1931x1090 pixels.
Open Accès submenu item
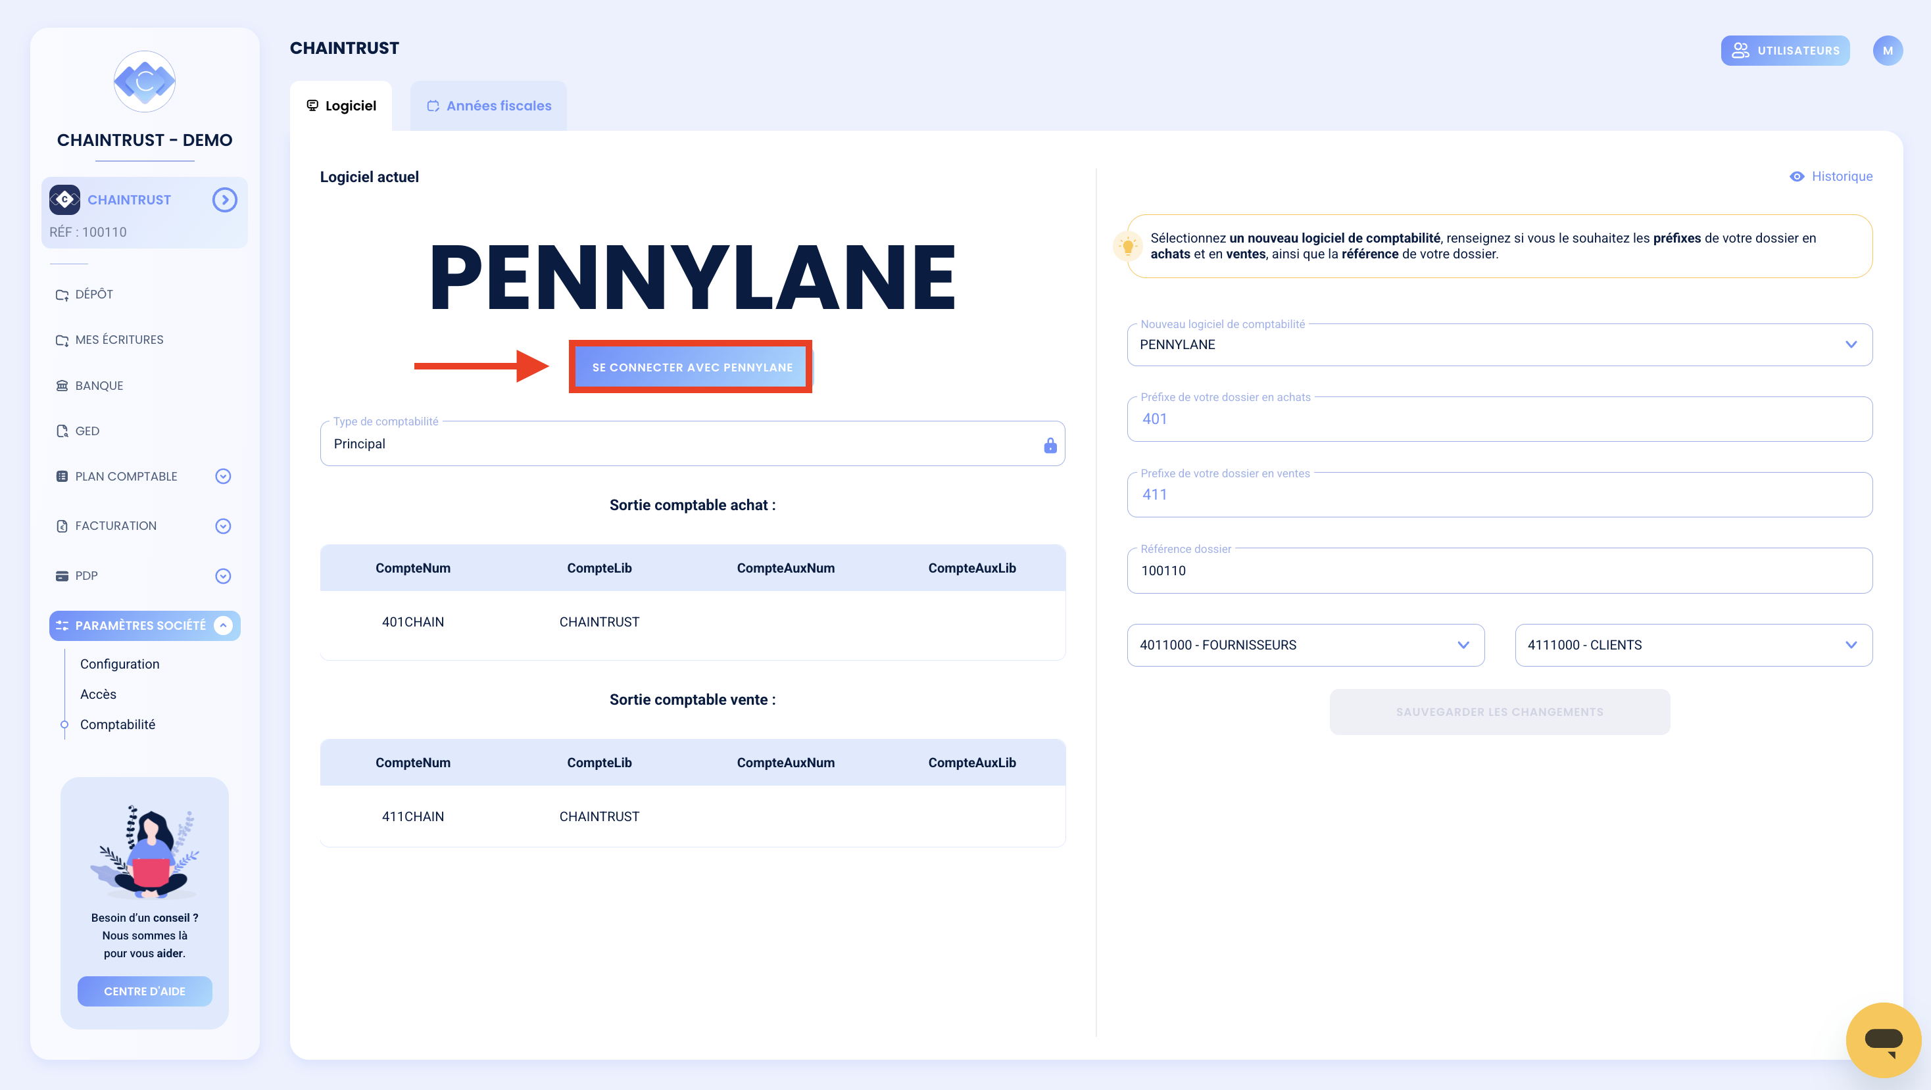(98, 694)
